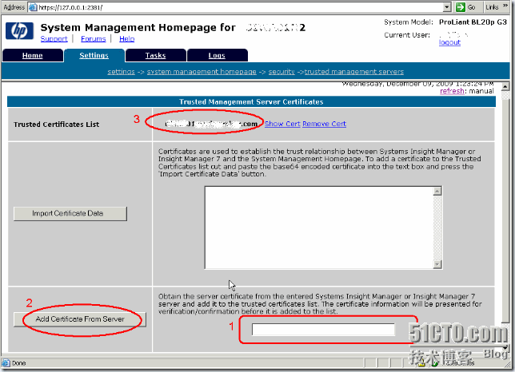Go to the security breadcrumb link
The width and height of the screenshot is (515, 372).
[x=281, y=72]
